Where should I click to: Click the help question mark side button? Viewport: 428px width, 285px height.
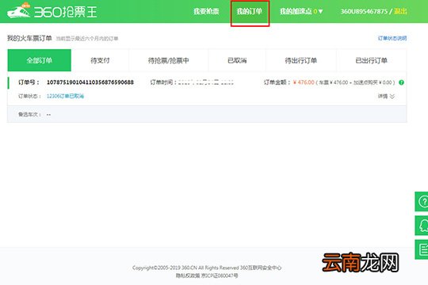422,202
